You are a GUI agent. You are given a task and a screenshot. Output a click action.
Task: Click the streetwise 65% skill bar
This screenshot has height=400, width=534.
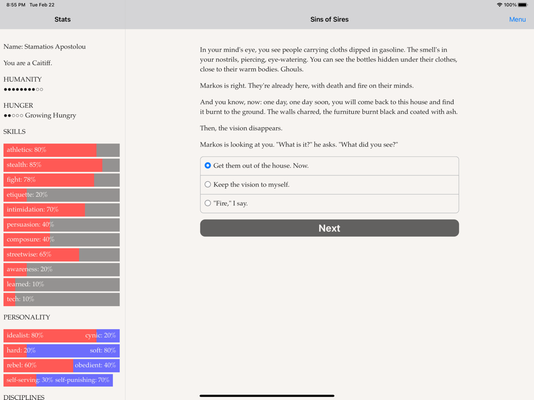[61, 254]
